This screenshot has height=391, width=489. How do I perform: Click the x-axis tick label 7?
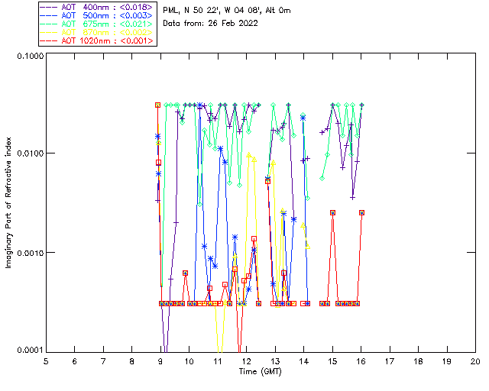click(x=103, y=361)
